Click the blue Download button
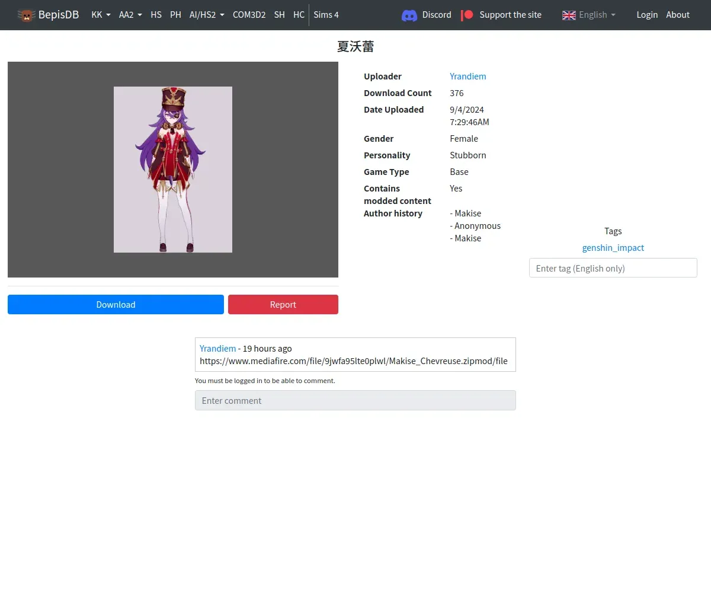The image size is (711, 593). [x=116, y=304]
